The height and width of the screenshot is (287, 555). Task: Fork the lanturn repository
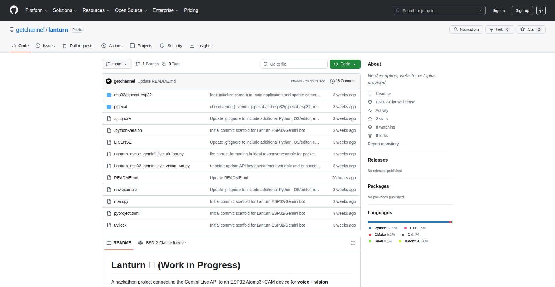click(500, 29)
